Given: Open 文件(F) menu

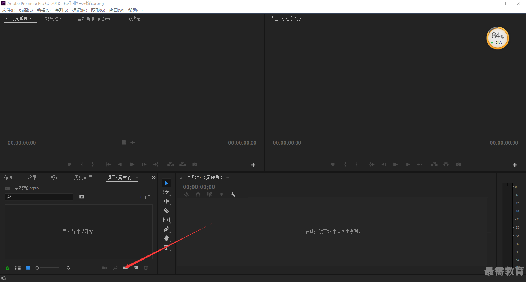Looking at the screenshot, I should (x=9, y=10).
